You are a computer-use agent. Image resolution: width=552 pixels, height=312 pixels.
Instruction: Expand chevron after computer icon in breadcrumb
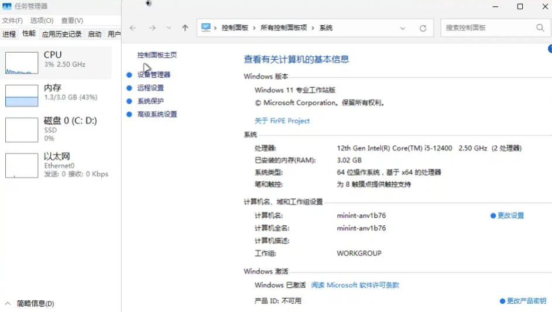pyautogui.click(x=215, y=28)
